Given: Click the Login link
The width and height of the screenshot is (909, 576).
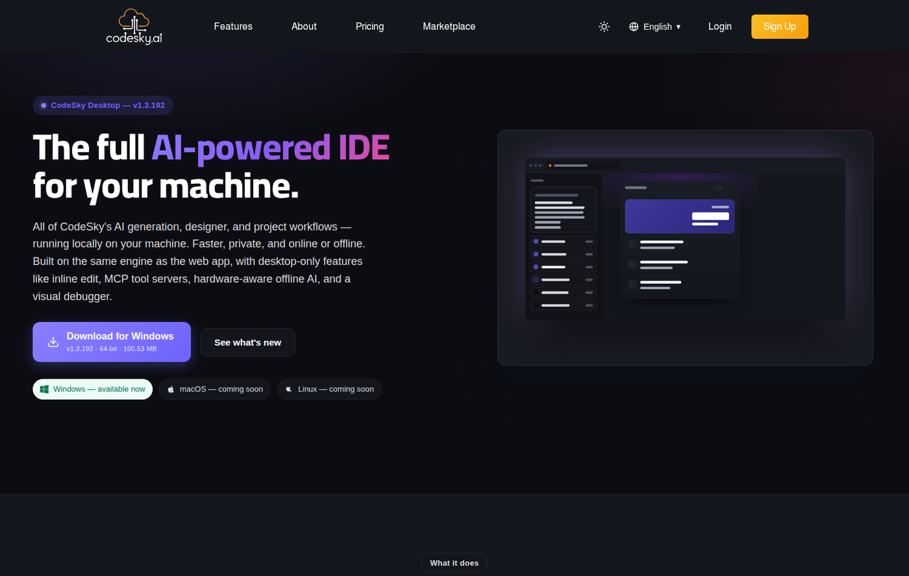Looking at the screenshot, I should [x=720, y=27].
